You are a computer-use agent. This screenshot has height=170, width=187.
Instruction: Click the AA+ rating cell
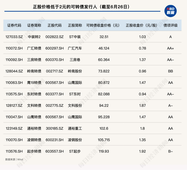tap(170, 48)
